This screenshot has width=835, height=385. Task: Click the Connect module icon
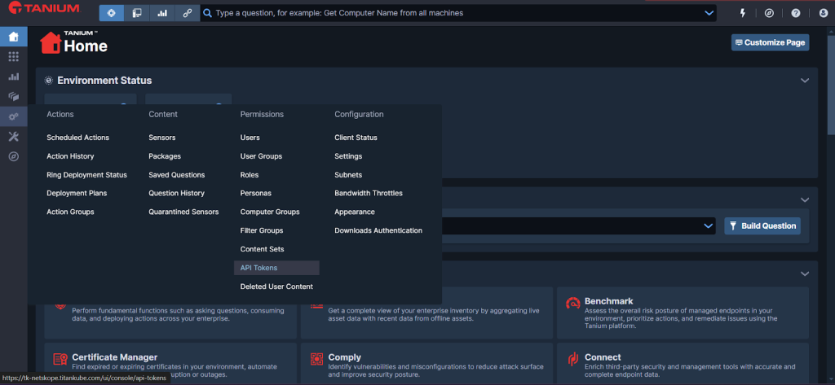coord(573,360)
